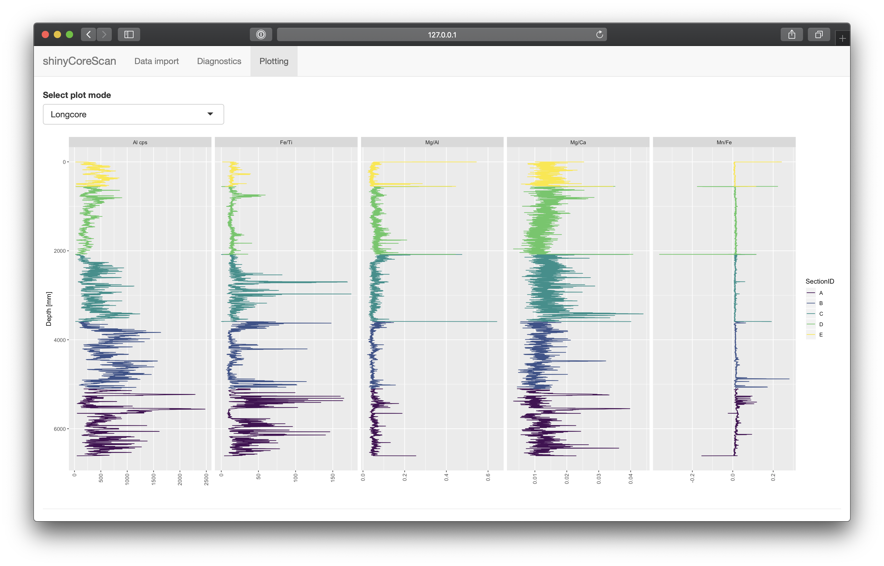Screen dimensions: 884x566
Task: Show all tabs overview icon
Action: 819,34
